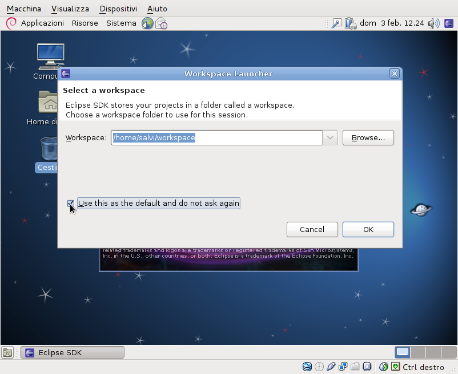Switch to the first workspace in switcher
This screenshot has width=458, height=374.
pos(403,352)
